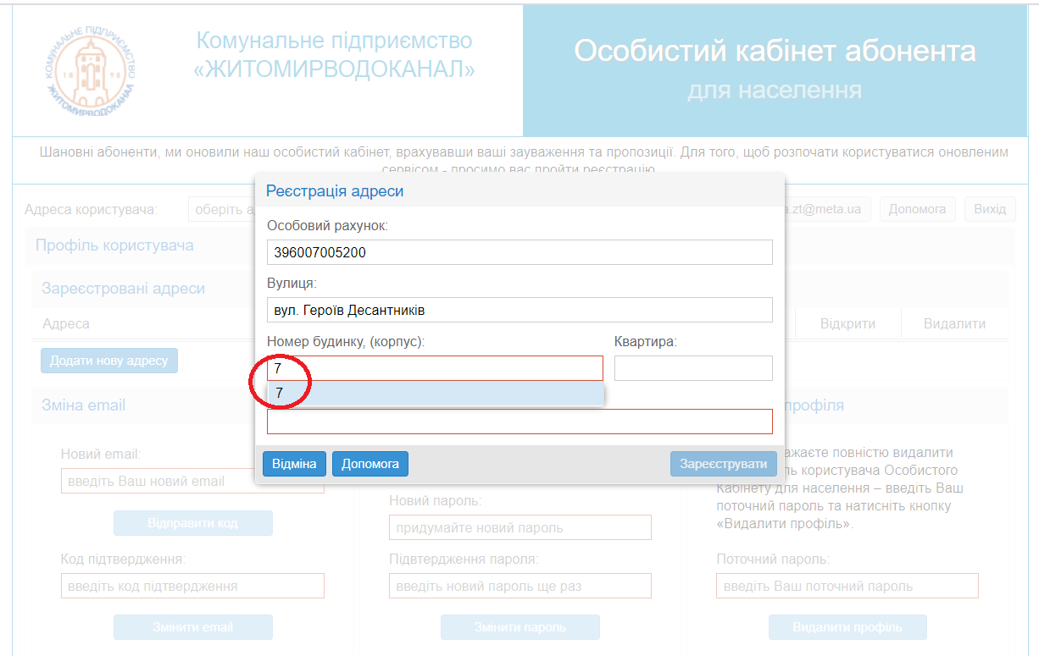1039x656 pixels.
Task: Click the Квартира apartment input field
Action: click(692, 368)
